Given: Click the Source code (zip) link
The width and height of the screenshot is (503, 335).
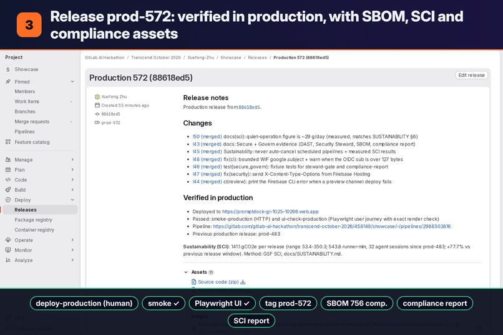Looking at the screenshot, I should click(x=218, y=282).
